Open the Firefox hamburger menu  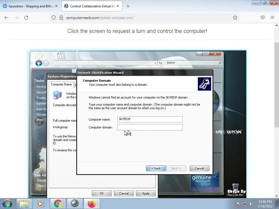(x=272, y=17)
